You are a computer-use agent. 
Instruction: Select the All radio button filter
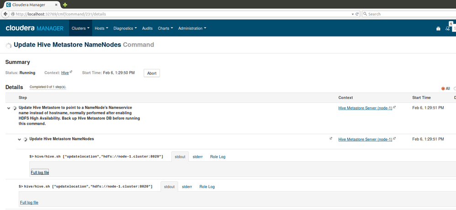coord(443,89)
